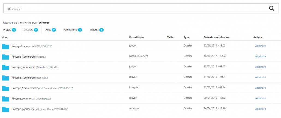Click Atteindre for Nicolas Cuartero's folder
281x118 pixels.
tap(260, 56)
